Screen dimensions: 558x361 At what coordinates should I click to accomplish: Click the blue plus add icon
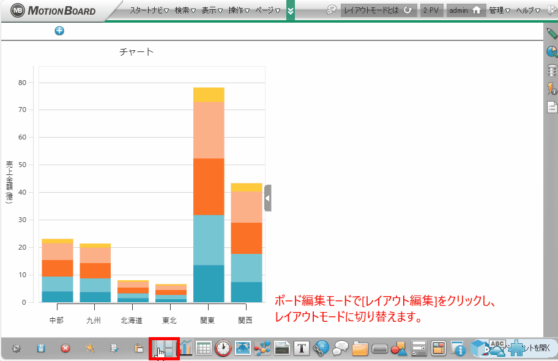[59, 31]
